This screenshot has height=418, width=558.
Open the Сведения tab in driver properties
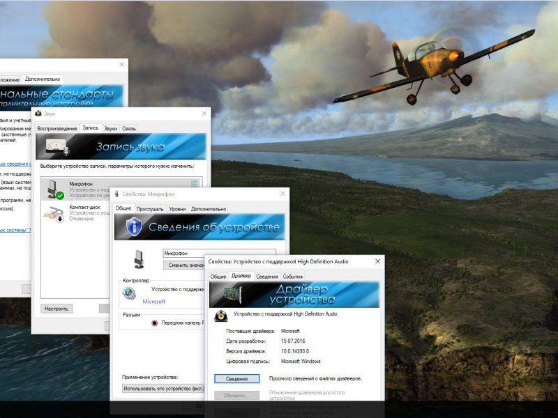tap(267, 277)
